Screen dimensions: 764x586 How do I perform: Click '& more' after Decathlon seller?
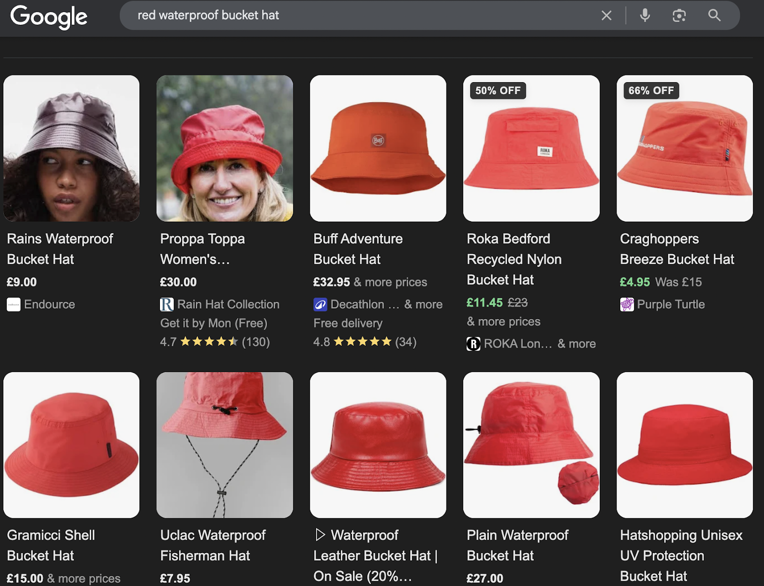pyautogui.click(x=424, y=305)
